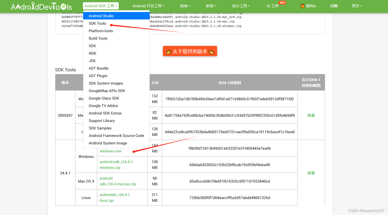Viewport: 388px width, 215px height.
Task: Click android-studio-2023.2.1.18-mac_arm.zip filename
Action: click(x=208, y=17)
